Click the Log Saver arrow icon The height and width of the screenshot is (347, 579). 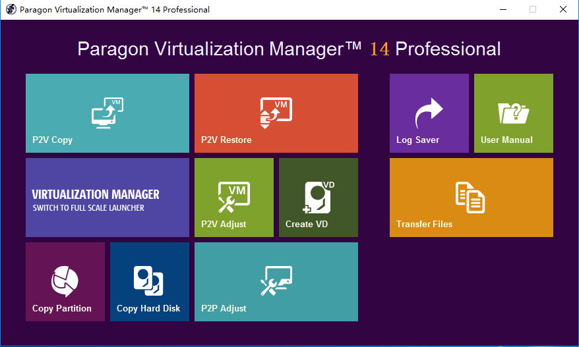[429, 113]
